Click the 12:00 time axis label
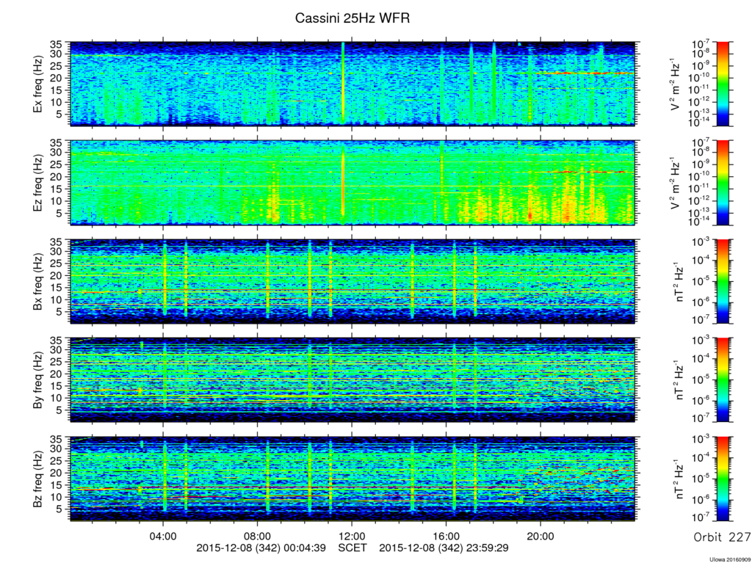 (x=352, y=536)
